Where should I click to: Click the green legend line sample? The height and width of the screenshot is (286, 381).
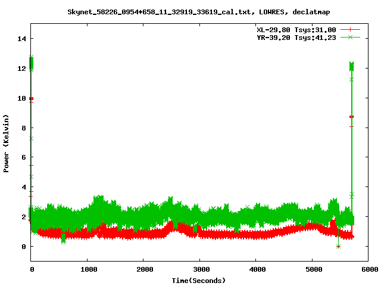click(350, 37)
